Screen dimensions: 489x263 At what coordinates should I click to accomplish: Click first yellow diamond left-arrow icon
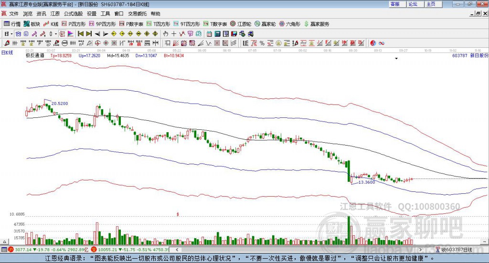point(114,34)
